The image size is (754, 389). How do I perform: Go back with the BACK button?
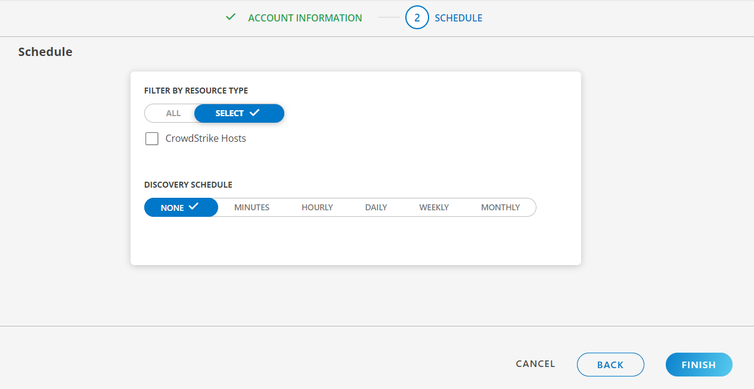pos(610,365)
